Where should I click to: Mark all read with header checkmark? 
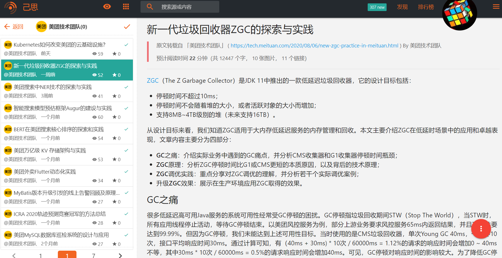click(127, 27)
